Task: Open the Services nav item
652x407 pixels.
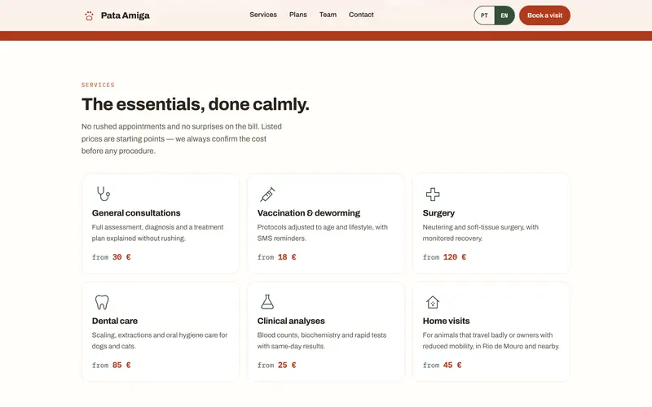Action: pyautogui.click(x=263, y=15)
